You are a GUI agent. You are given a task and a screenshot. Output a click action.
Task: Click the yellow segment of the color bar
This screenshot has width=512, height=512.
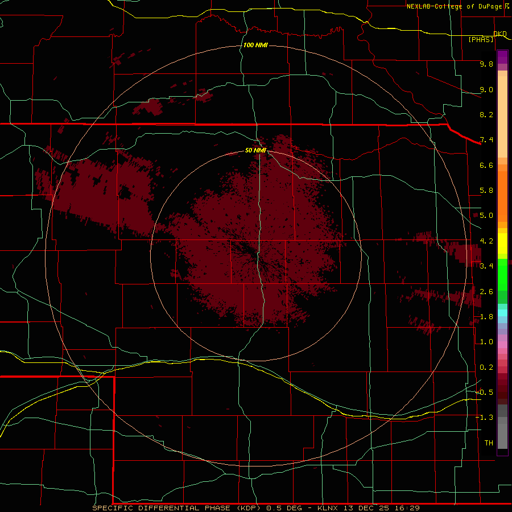[x=502, y=243]
